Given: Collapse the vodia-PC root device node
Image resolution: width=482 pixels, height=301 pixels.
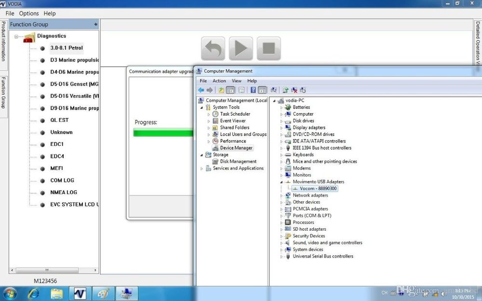Looking at the screenshot, I should coord(274,101).
